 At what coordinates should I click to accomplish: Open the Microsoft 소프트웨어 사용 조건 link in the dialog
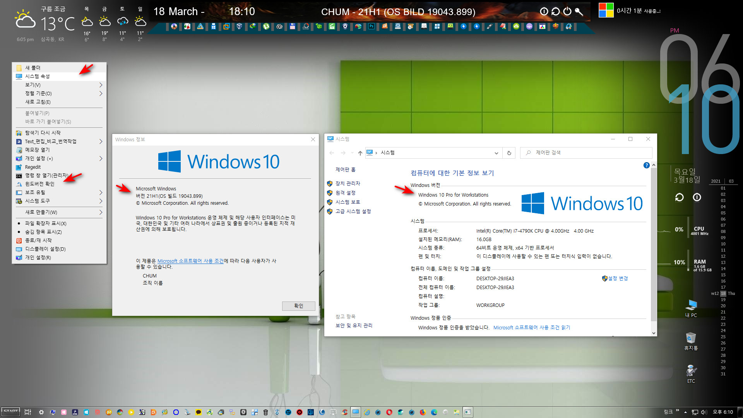point(190,261)
